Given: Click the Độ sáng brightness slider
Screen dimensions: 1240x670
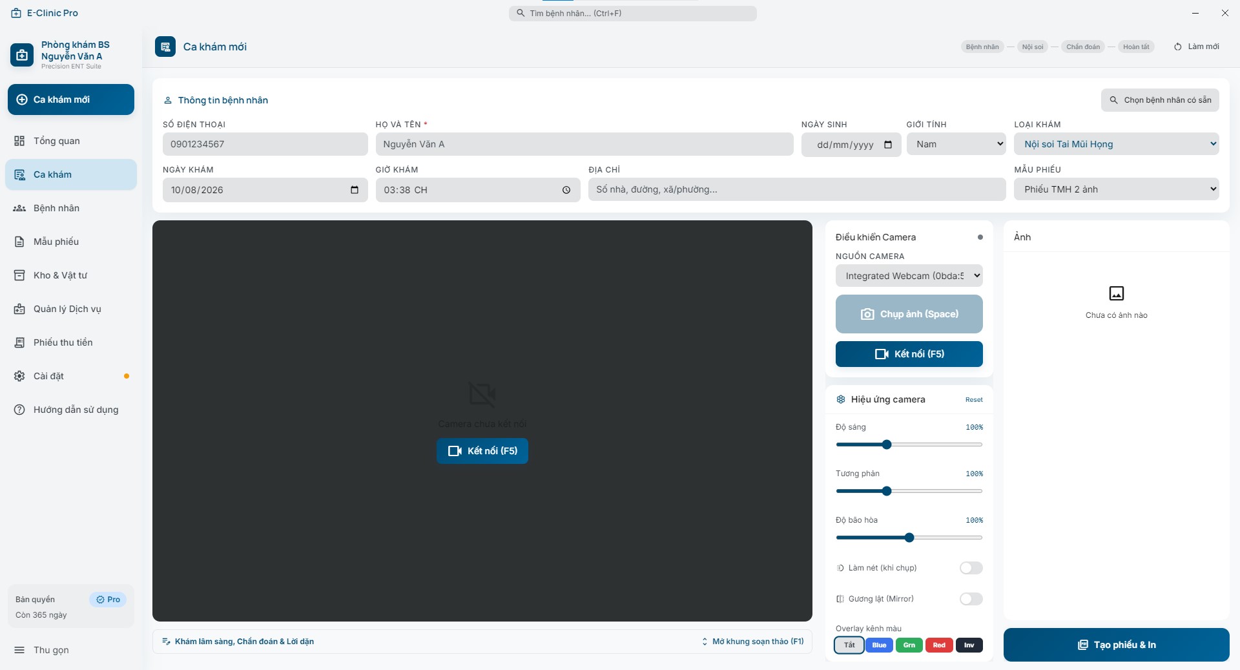Looking at the screenshot, I should [909, 445].
